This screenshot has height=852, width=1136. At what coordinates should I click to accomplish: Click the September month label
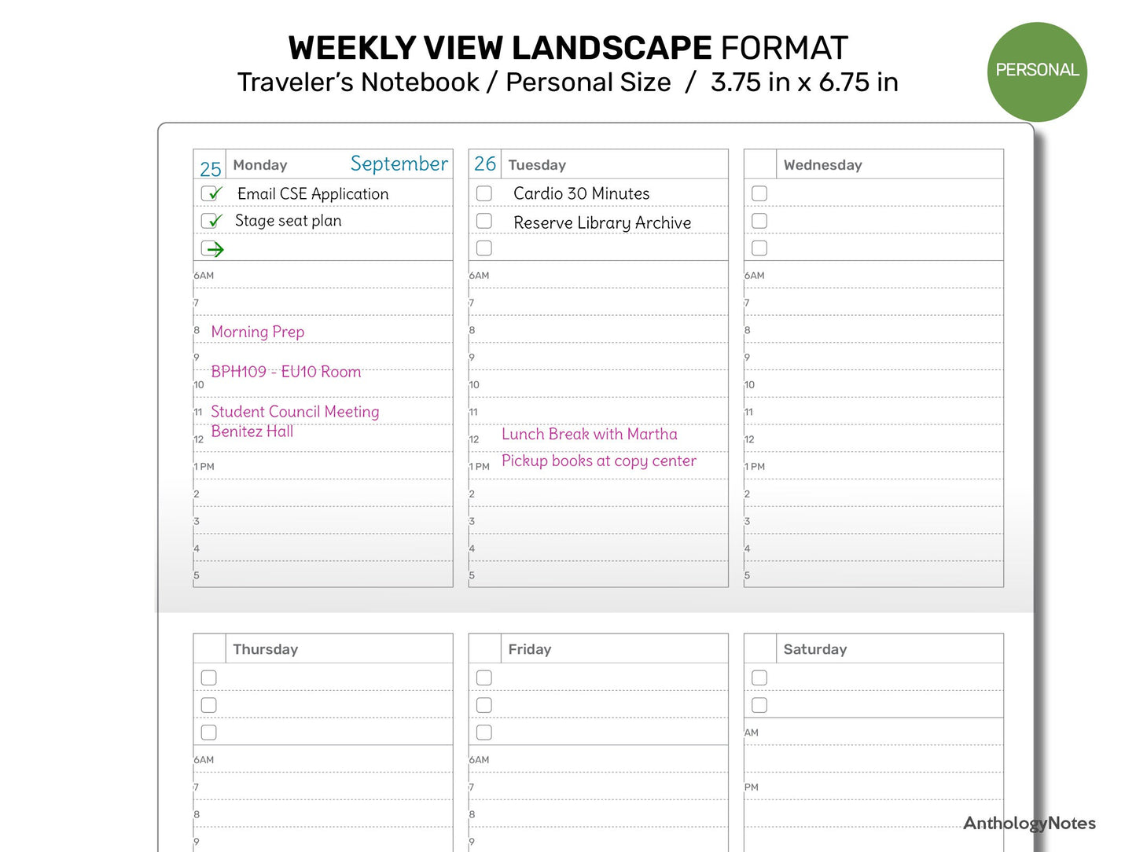[399, 163]
